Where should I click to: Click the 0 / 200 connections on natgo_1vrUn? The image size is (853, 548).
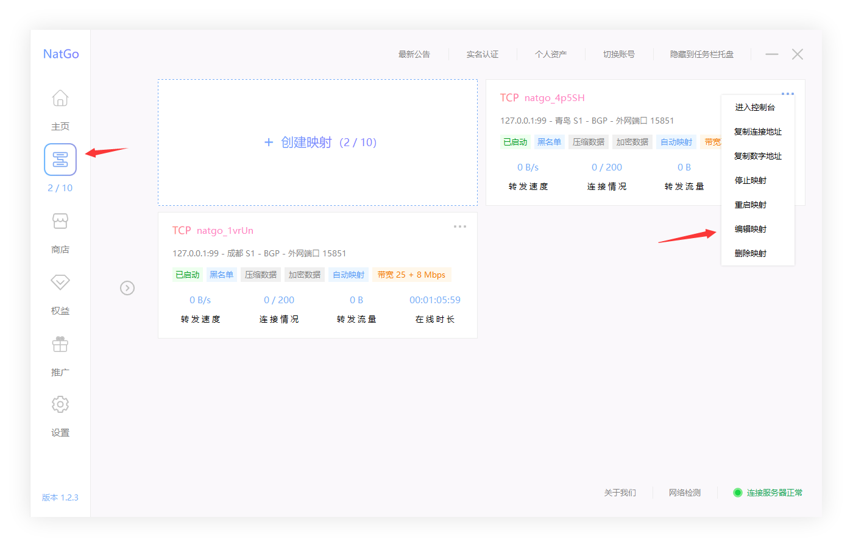click(x=279, y=300)
